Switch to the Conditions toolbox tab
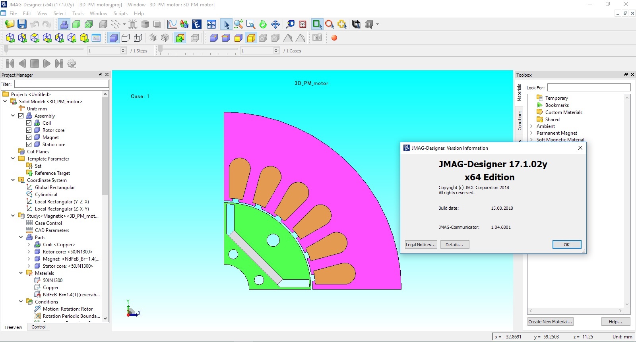The width and height of the screenshot is (636, 342). coord(519,120)
